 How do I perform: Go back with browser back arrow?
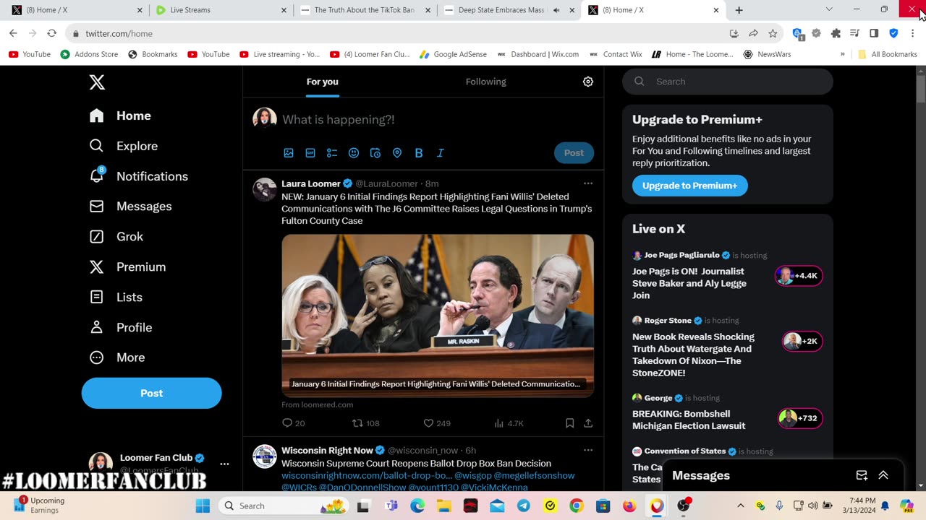[x=13, y=33]
